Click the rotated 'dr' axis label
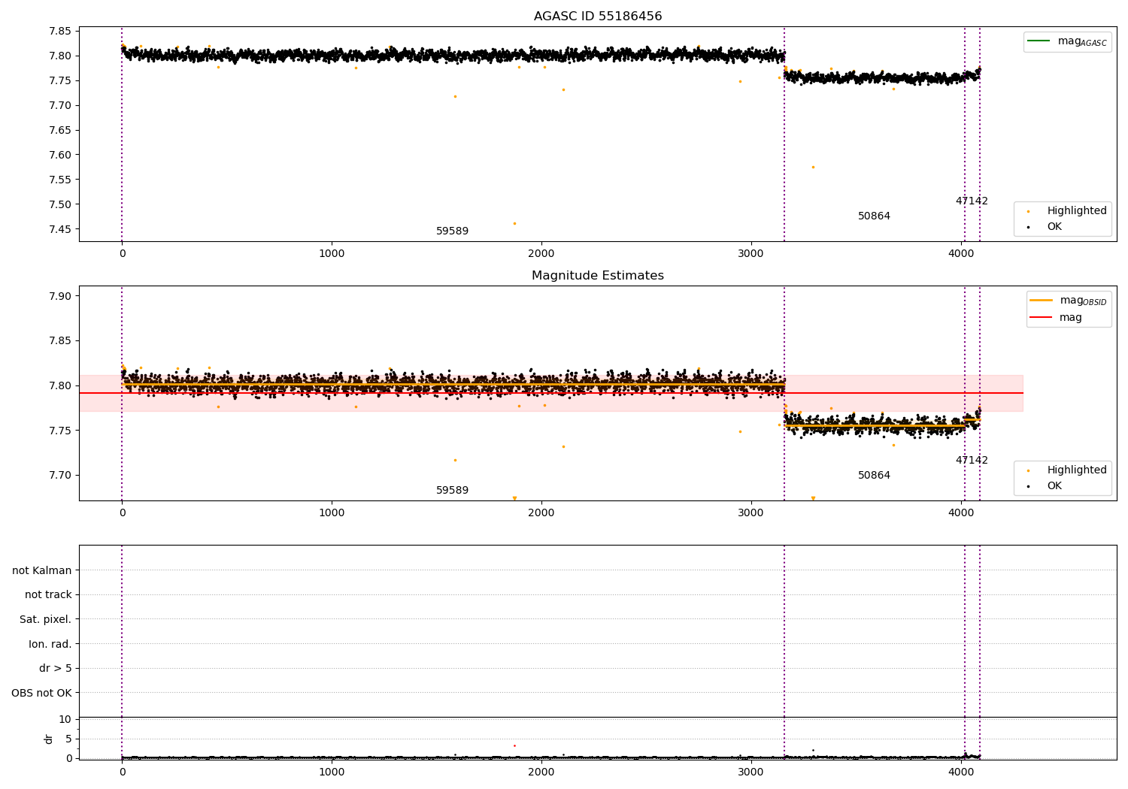This screenshot has width=1128, height=789. tap(49, 739)
